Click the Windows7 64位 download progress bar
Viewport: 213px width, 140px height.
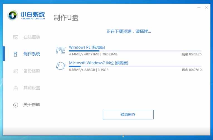pos(135,67)
